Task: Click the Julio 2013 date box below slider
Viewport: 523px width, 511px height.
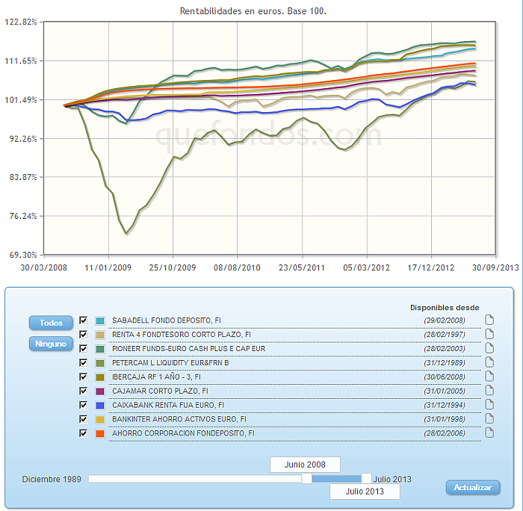Action: point(365,492)
